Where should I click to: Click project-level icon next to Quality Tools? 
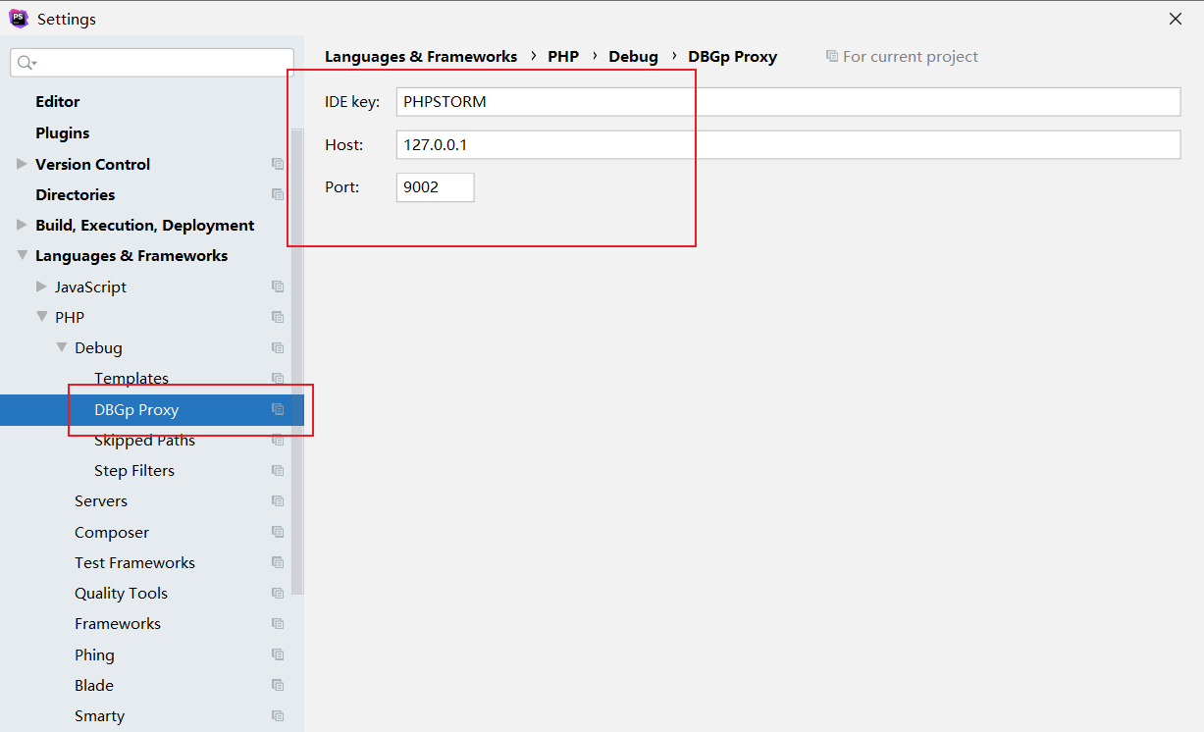pyautogui.click(x=278, y=593)
